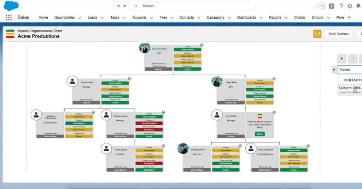Image resolution: width=362 pixels, height=189 pixels.
Task: Click the 3.5 score badge
Action: coord(317,34)
